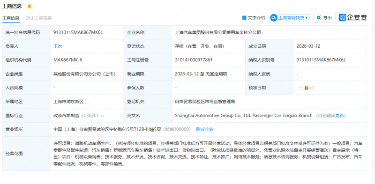This screenshot has height=184, width=375.
Task: Select English name Shanghai Automotive Group text
Action: [x=243, y=116]
